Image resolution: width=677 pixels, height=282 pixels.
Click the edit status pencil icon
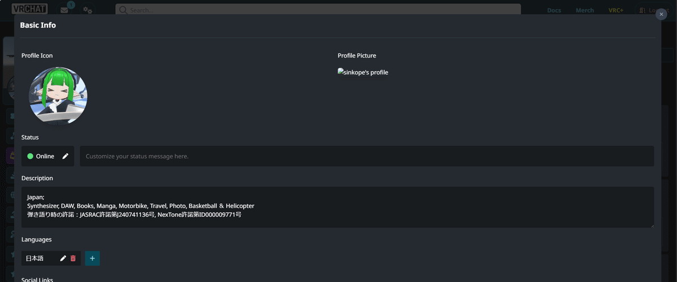tap(65, 156)
